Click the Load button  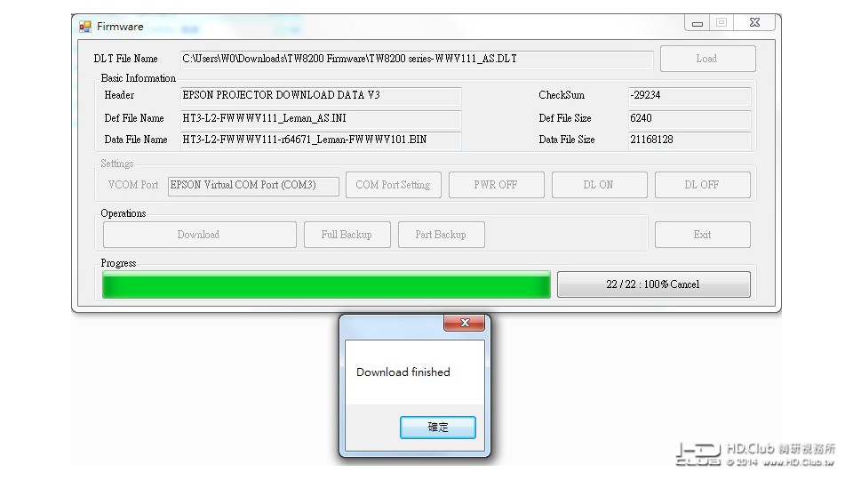[707, 59]
